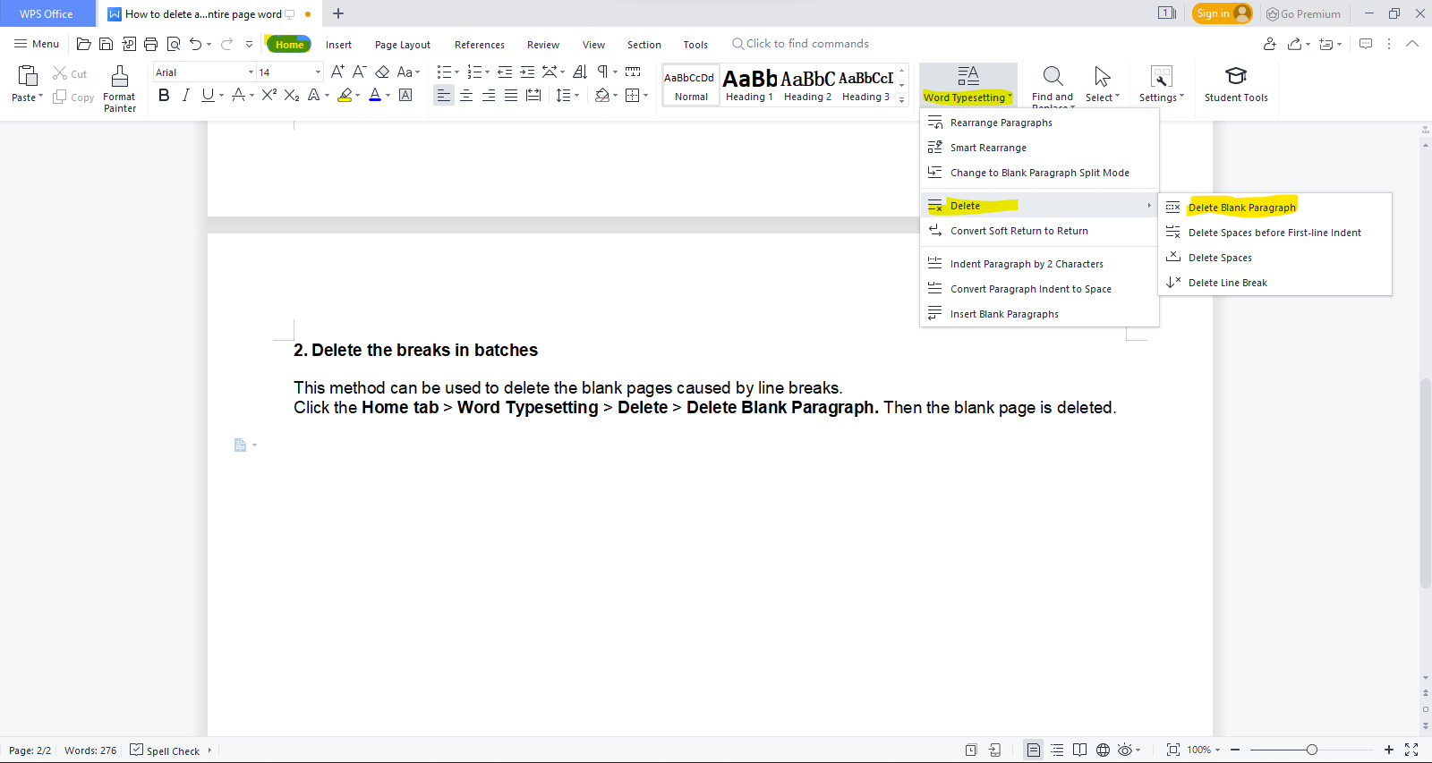Click the vertical scrollbar thumb
The image size is (1432, 763).
point(1425,483)
